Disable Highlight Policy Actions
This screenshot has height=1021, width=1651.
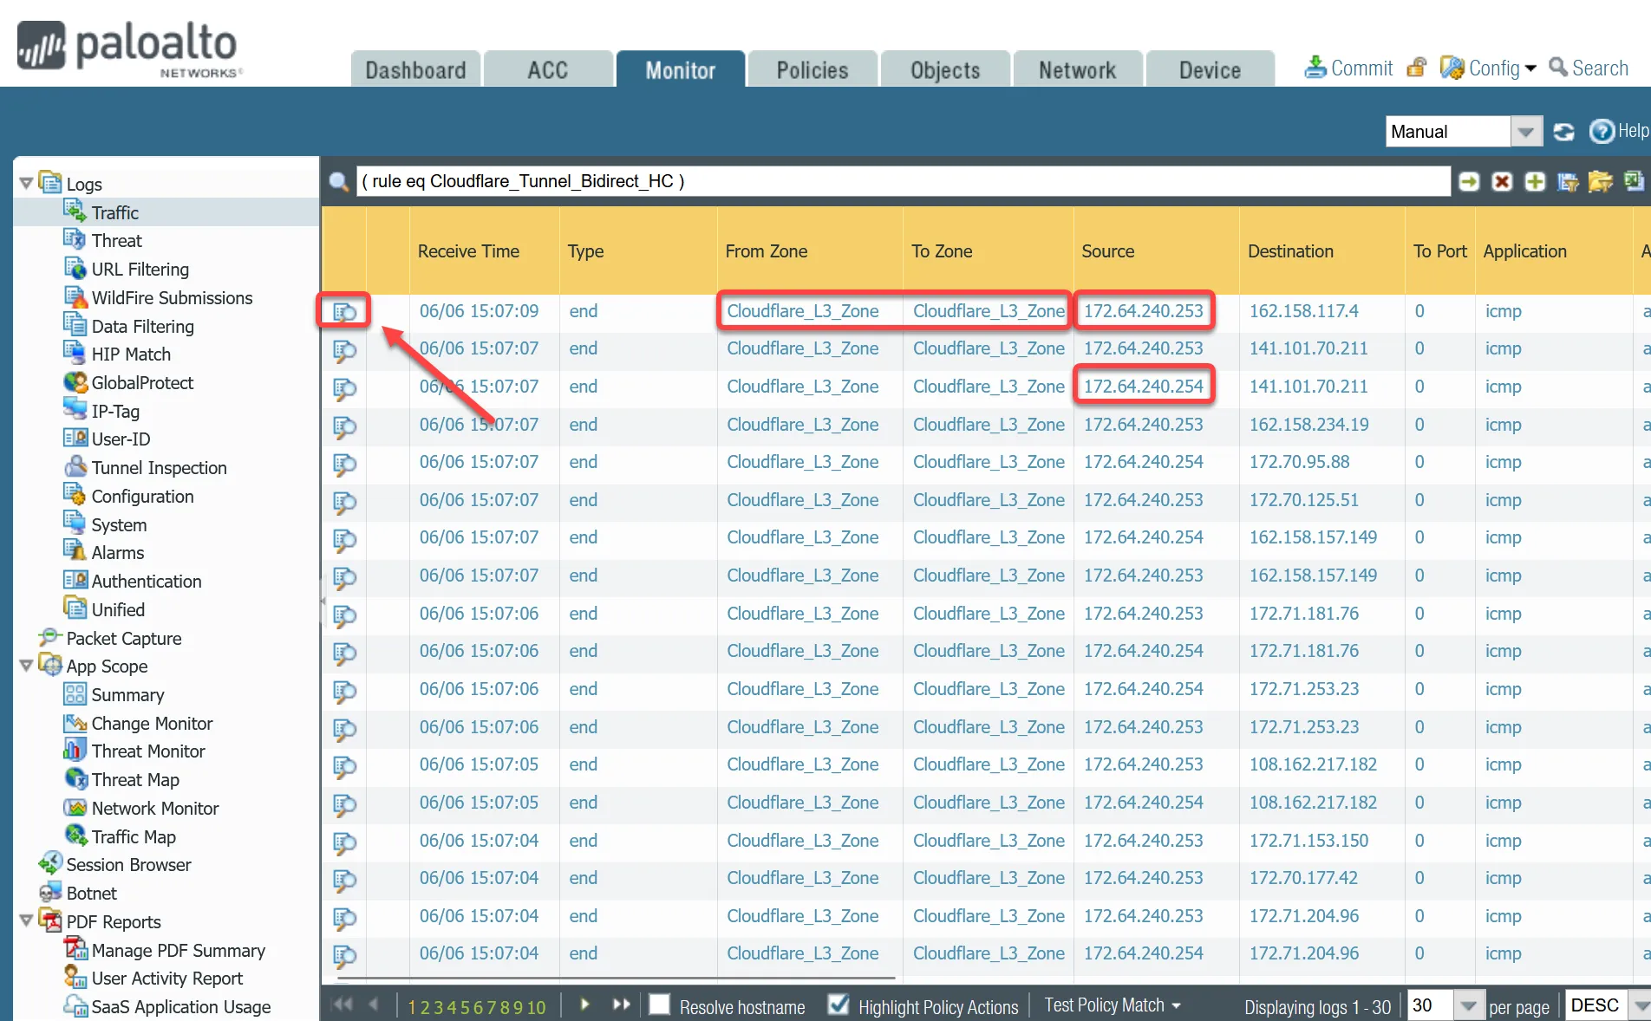(838, 1005)
